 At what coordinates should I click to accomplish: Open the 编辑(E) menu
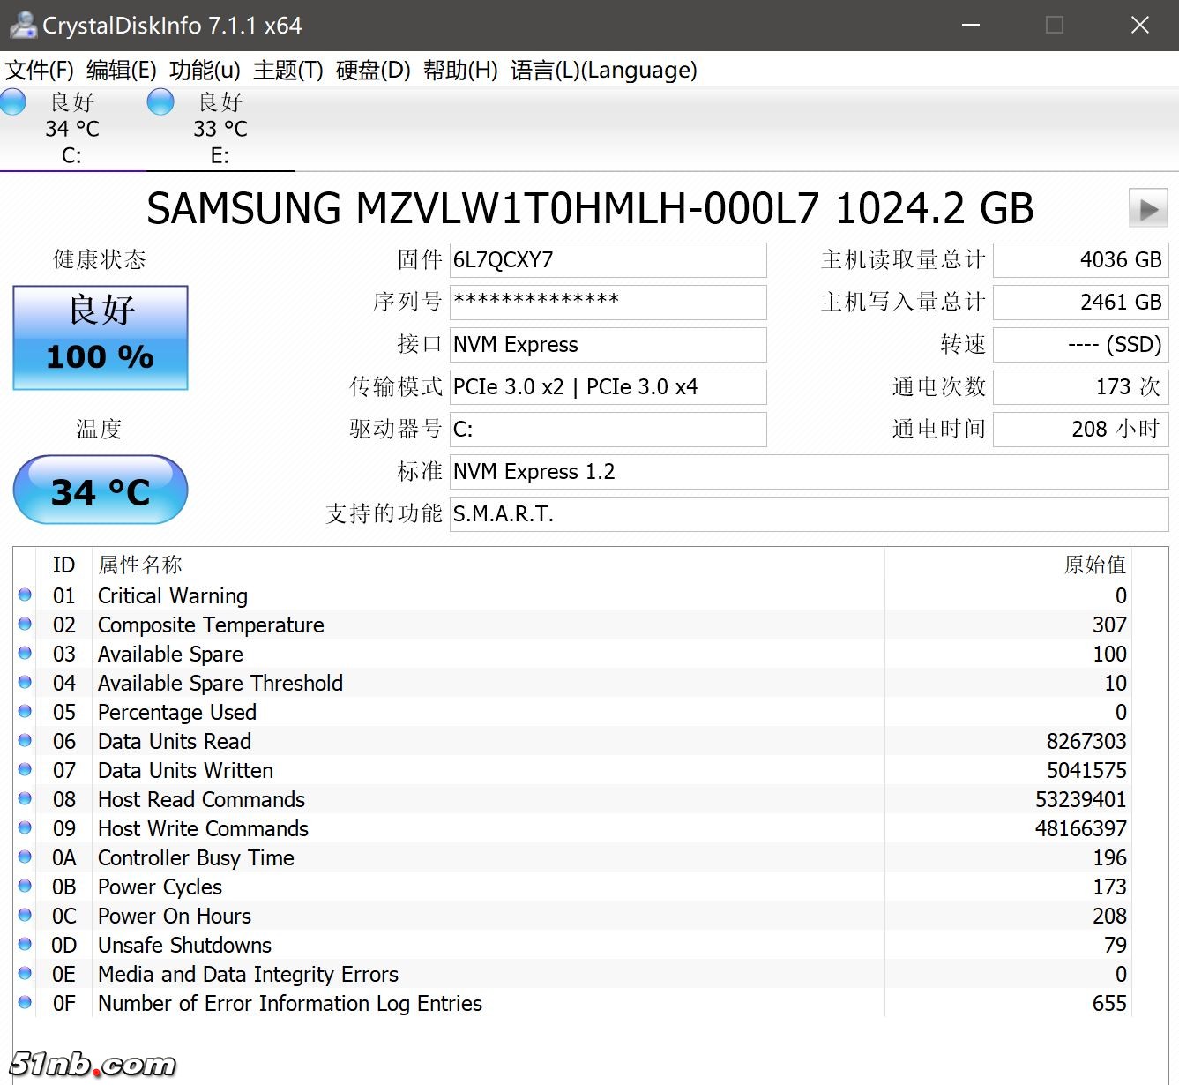tap(122, 71)
